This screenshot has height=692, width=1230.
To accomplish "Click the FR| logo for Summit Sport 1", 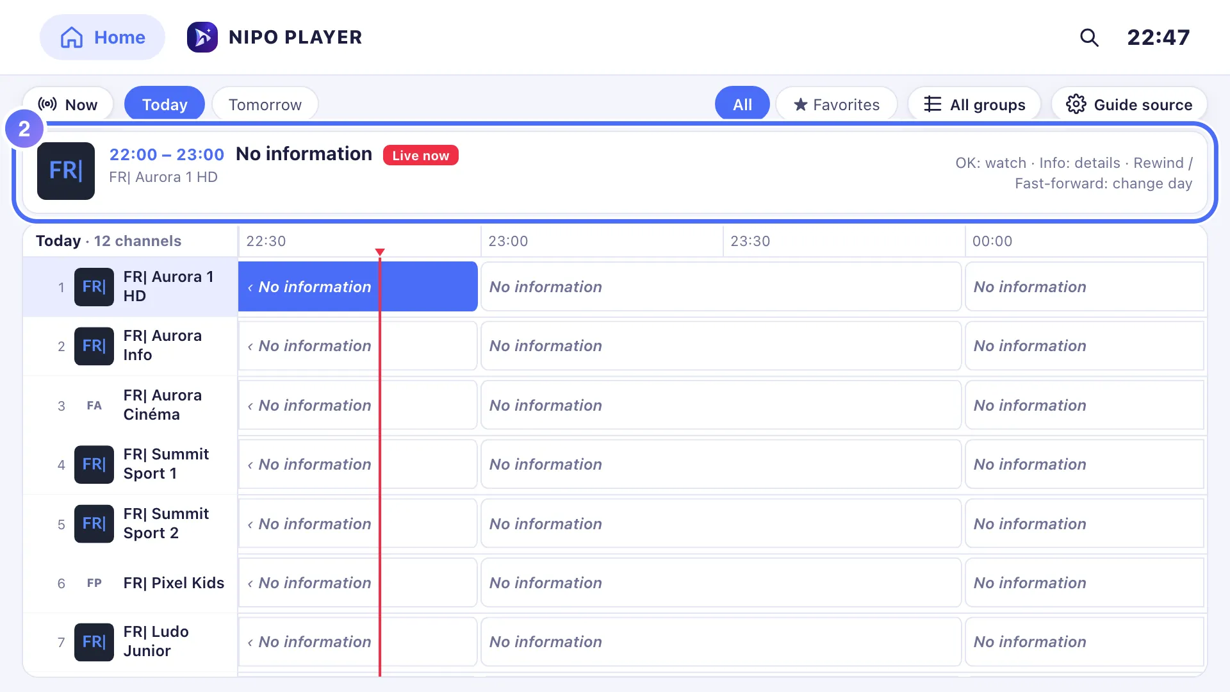I will pyautogui.click(x=94, y=465).
